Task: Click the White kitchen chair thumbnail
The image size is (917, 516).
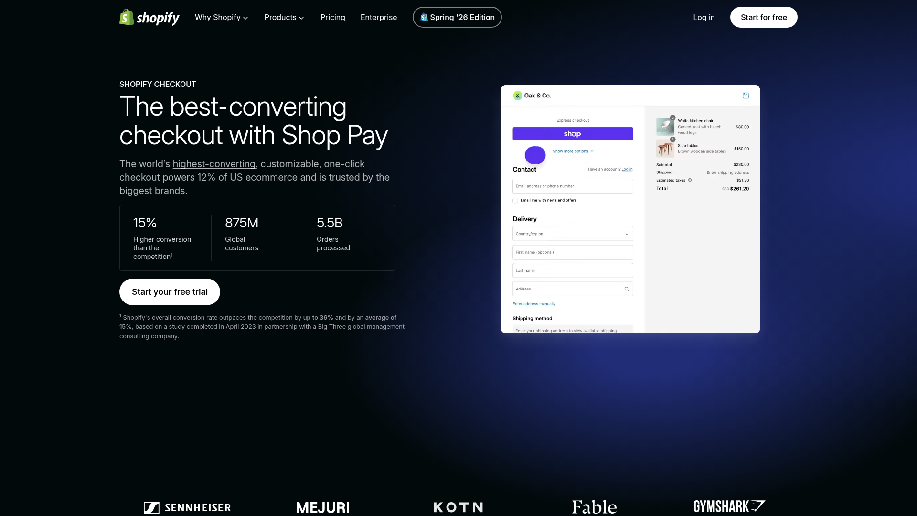Action: pyautogui.click(x=665, y=127)
